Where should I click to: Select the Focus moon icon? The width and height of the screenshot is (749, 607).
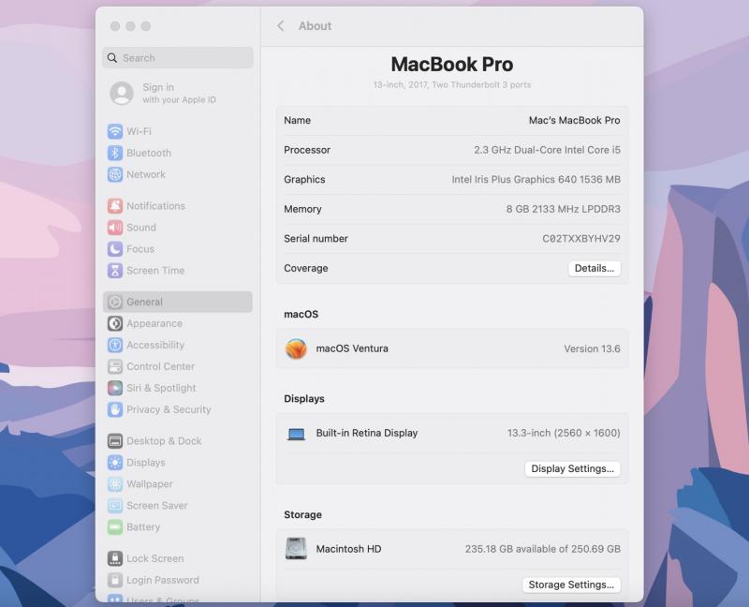114,249
